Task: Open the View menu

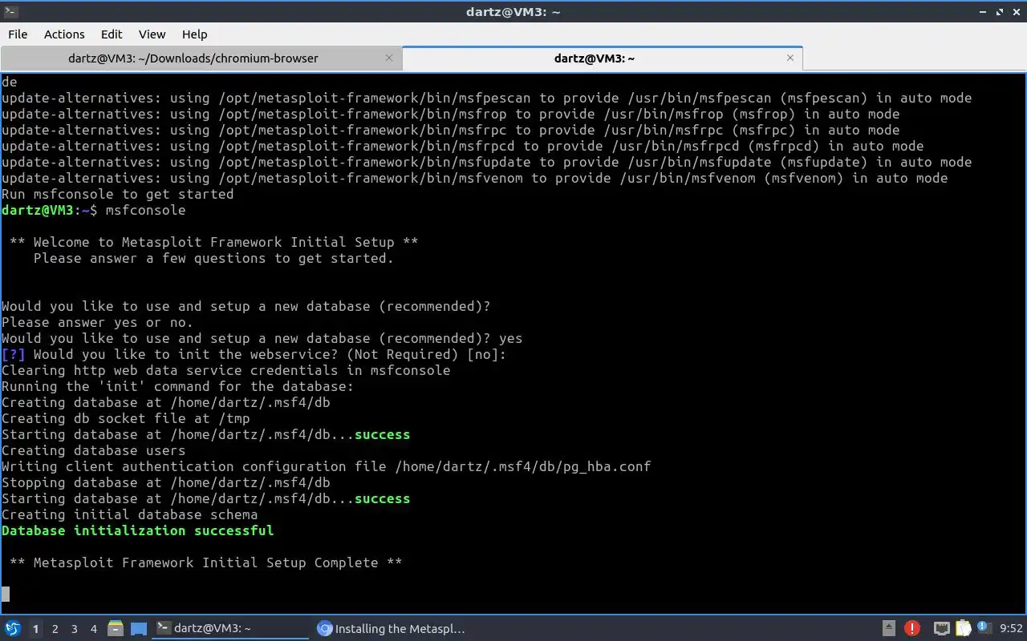Action: click(x=152, y=34)
